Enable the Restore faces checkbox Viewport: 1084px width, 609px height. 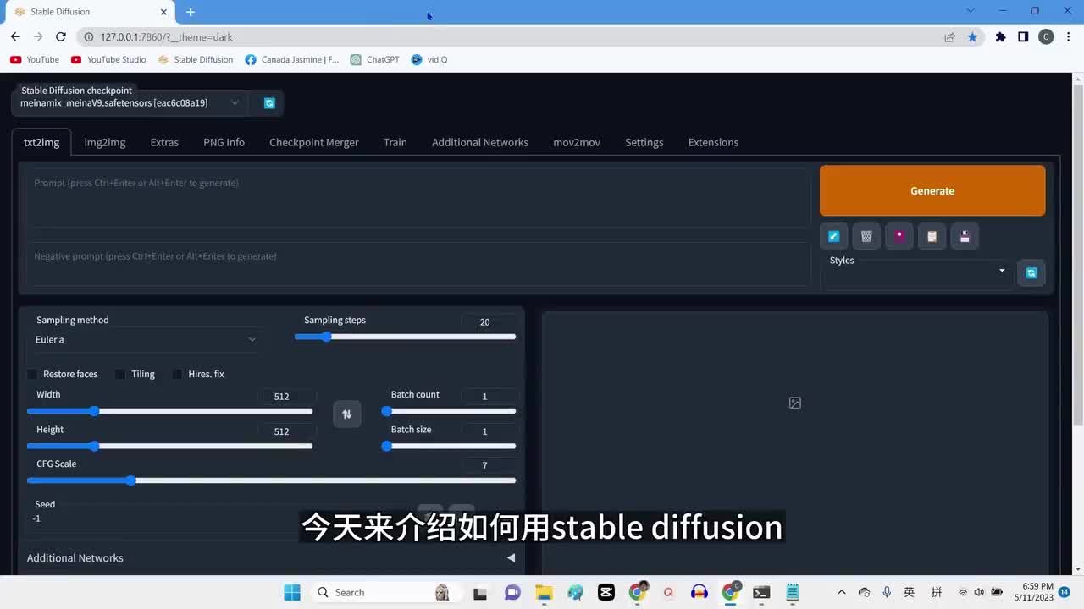click(x=32, y=374)
